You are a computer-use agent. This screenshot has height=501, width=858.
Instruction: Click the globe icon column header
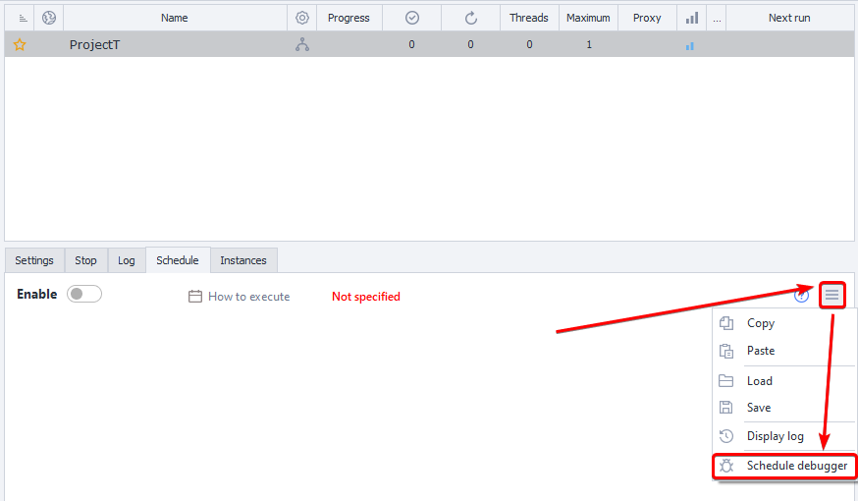[48, 18]
